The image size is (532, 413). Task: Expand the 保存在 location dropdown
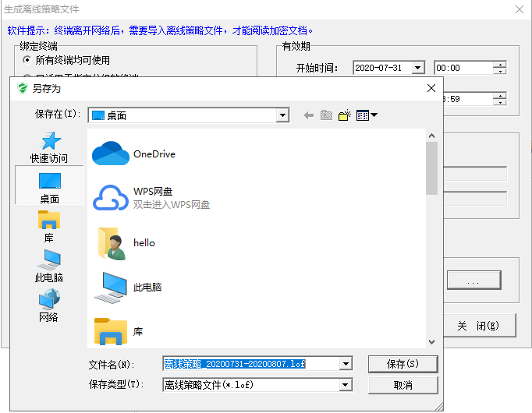pyautogui.click(x=282, y=115)
